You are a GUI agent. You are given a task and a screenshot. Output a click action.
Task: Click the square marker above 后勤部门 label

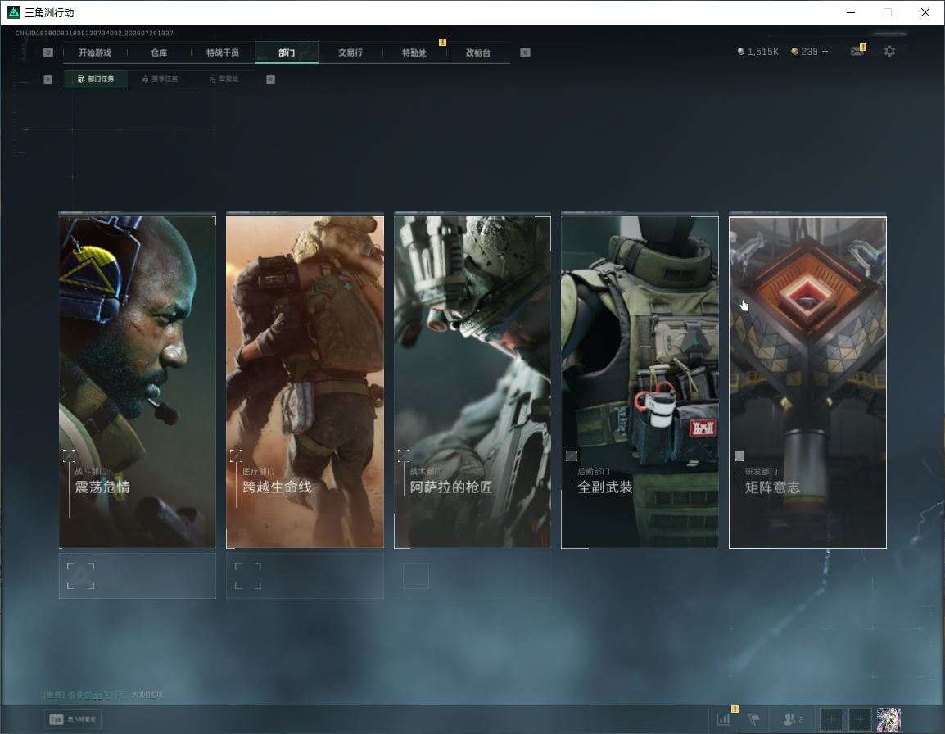[572, 456]
